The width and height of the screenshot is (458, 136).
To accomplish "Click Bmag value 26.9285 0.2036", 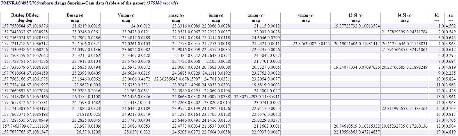I will (x=86, y=91).
